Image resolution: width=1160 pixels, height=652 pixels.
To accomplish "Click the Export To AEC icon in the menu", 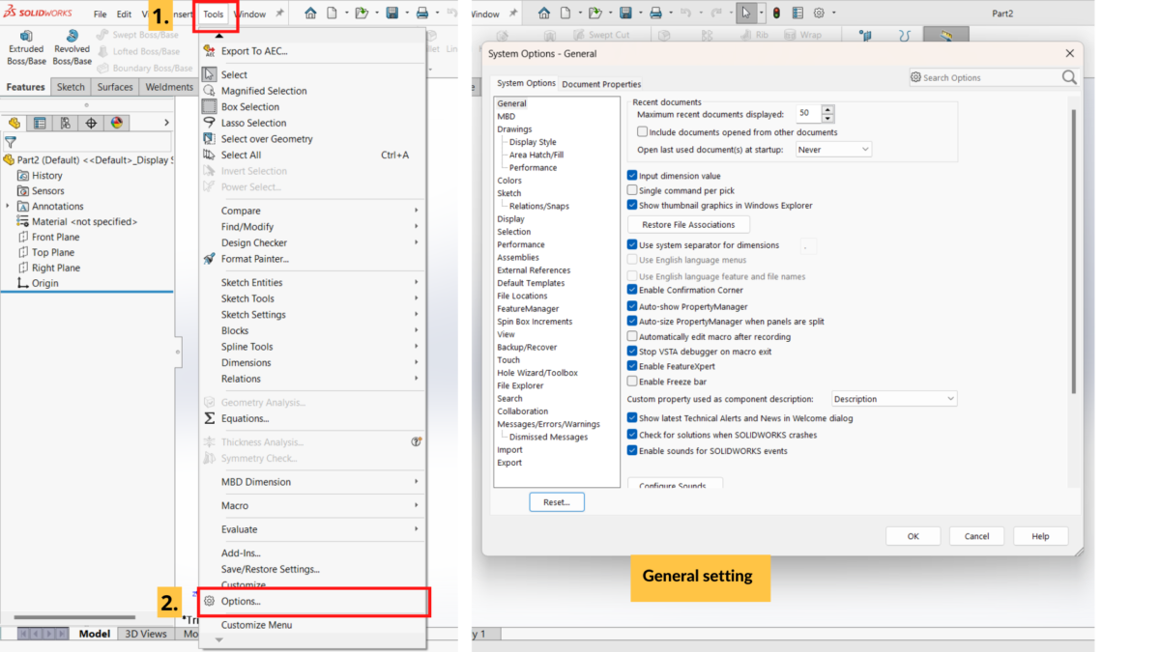I will click(x=210, y=51).
